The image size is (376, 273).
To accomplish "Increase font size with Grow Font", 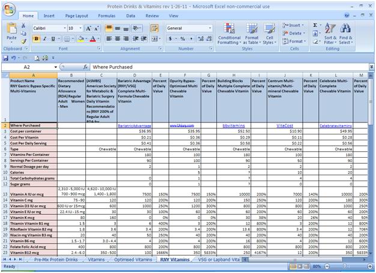I will point(88,28).
